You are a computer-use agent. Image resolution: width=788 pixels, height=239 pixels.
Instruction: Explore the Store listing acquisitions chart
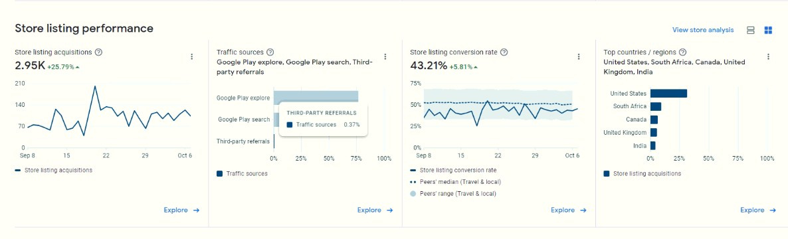tap(181, 210)
